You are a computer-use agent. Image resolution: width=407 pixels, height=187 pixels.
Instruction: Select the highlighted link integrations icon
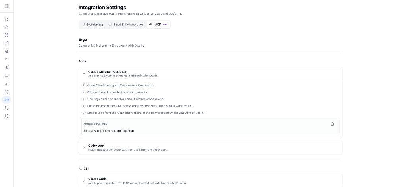7,100
